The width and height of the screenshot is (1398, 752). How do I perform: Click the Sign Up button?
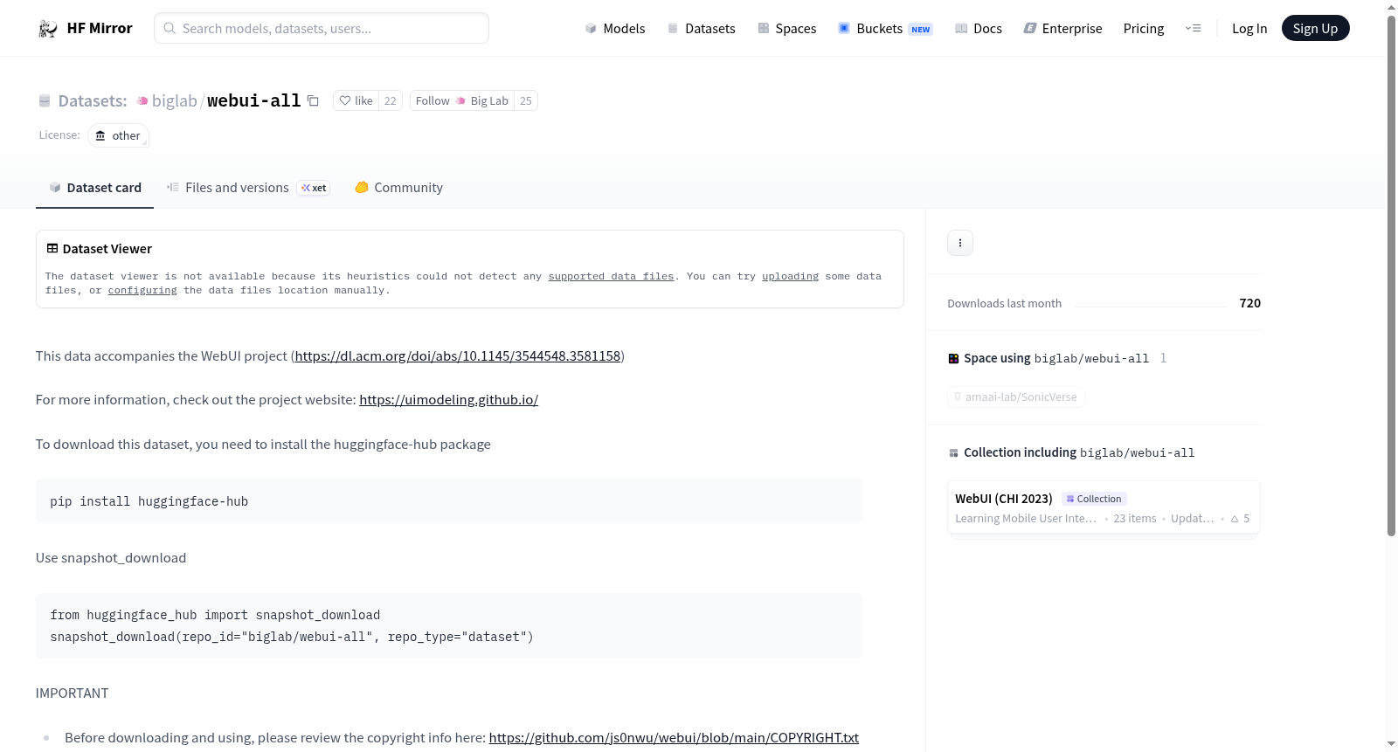point(1316,29)
